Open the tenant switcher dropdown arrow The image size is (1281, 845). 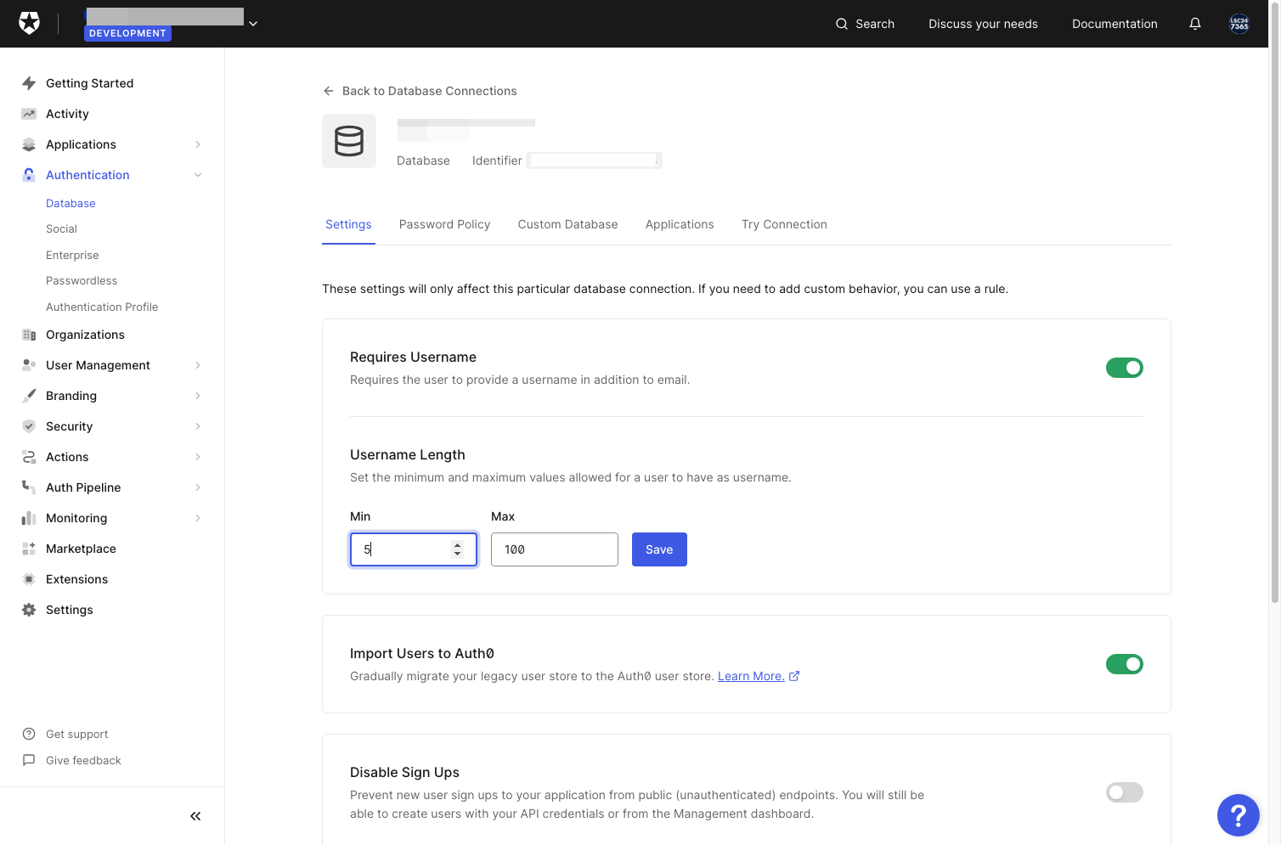point(253,24)
